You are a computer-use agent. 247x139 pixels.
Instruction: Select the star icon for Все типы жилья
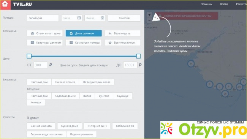110,43
